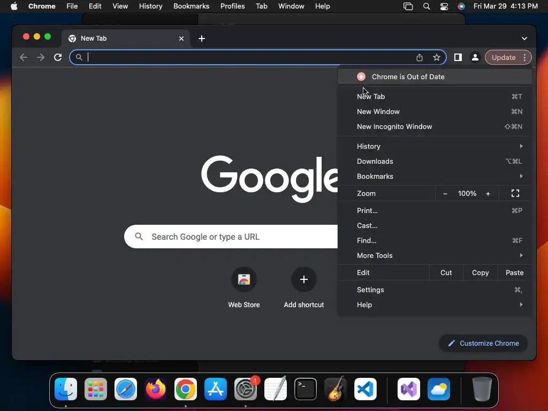Click the share icon in address bar
Screen dimensions: 548x411
click(420, 58)
